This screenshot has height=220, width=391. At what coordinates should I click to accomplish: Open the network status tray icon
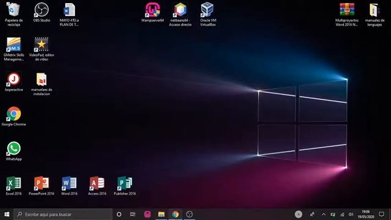342,215
